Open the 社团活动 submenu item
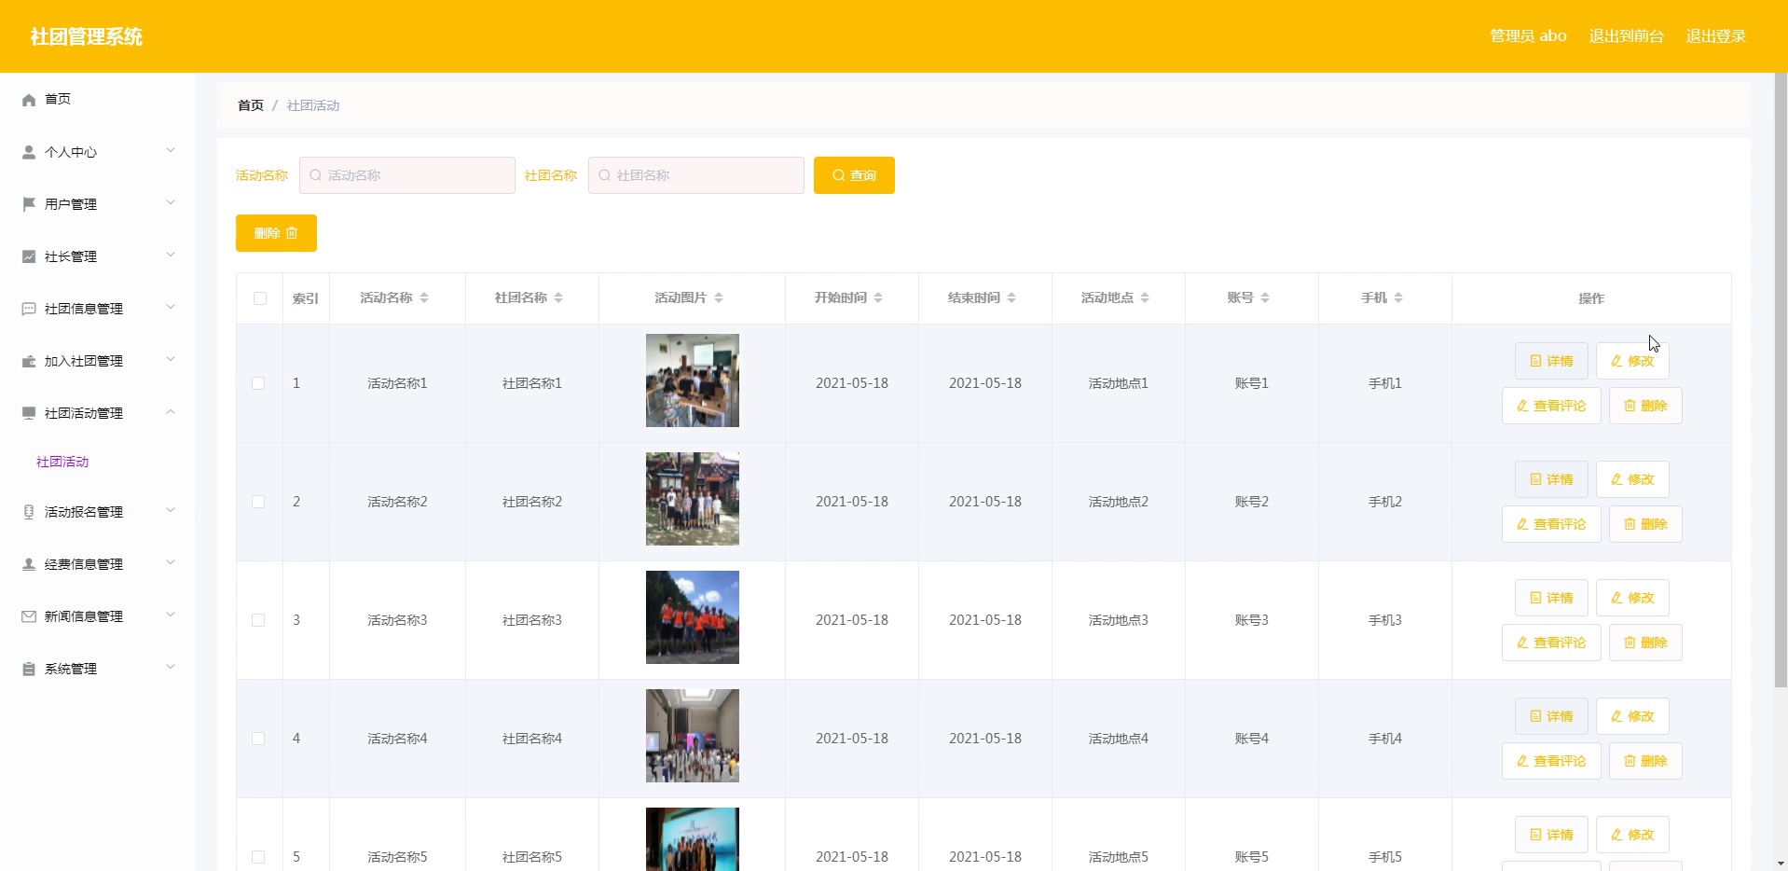Screen dimensions: 1788x871 (x=62, y=462)
